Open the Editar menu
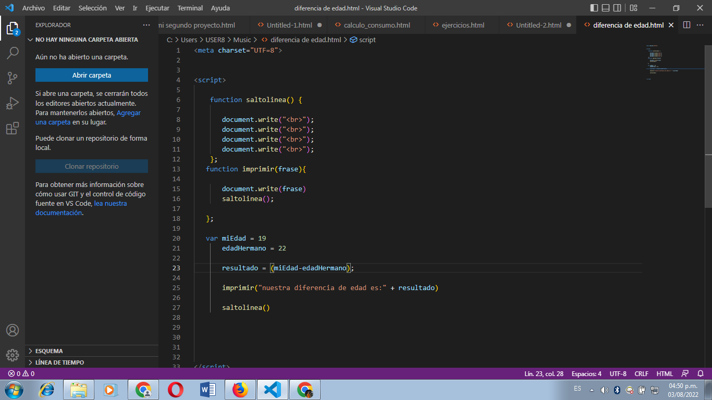Viewport: 712px width, 400px height. (x=62, y=8)
